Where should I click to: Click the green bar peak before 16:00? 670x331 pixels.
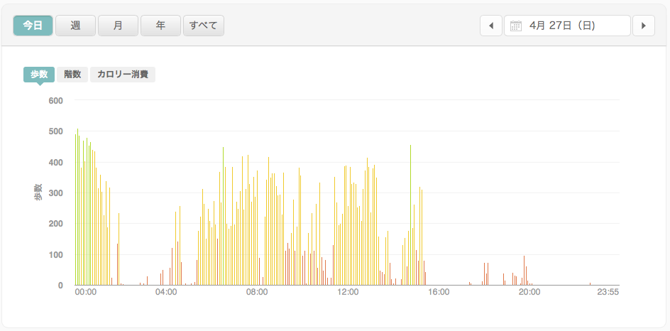click(410, 215)
